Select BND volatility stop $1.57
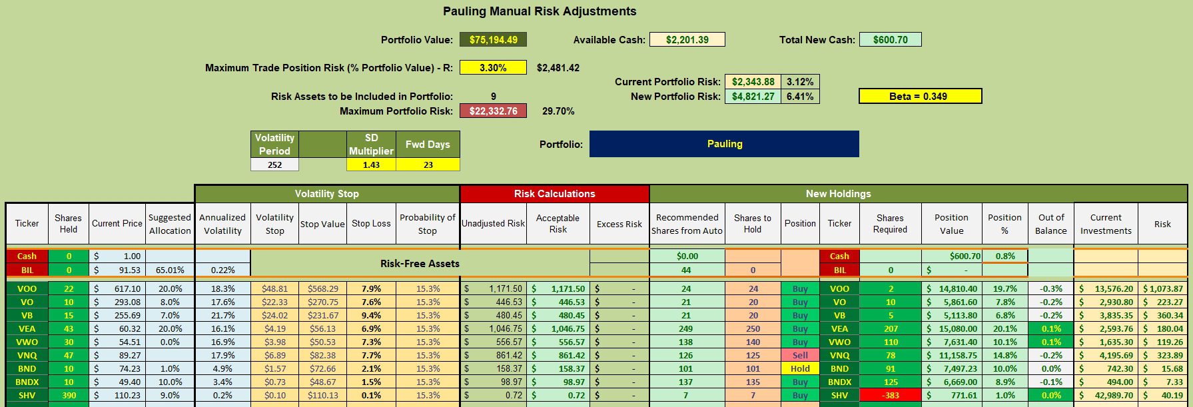The image size is (1193, 407). (x=274, y=369)
